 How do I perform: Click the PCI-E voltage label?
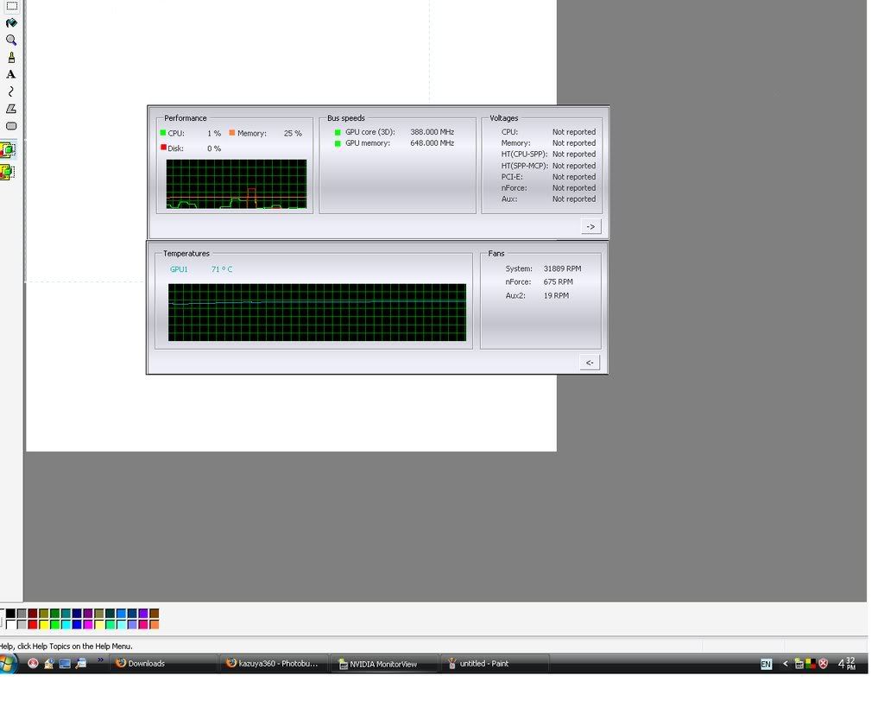click(512, 177)
